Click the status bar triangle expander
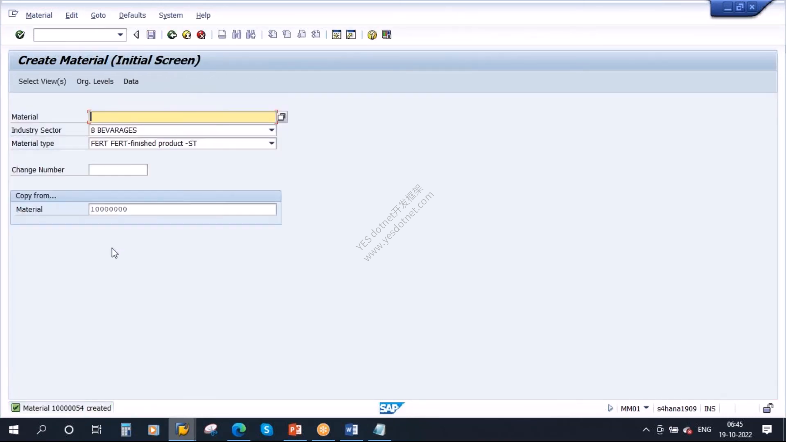 [x=610, y=408]
